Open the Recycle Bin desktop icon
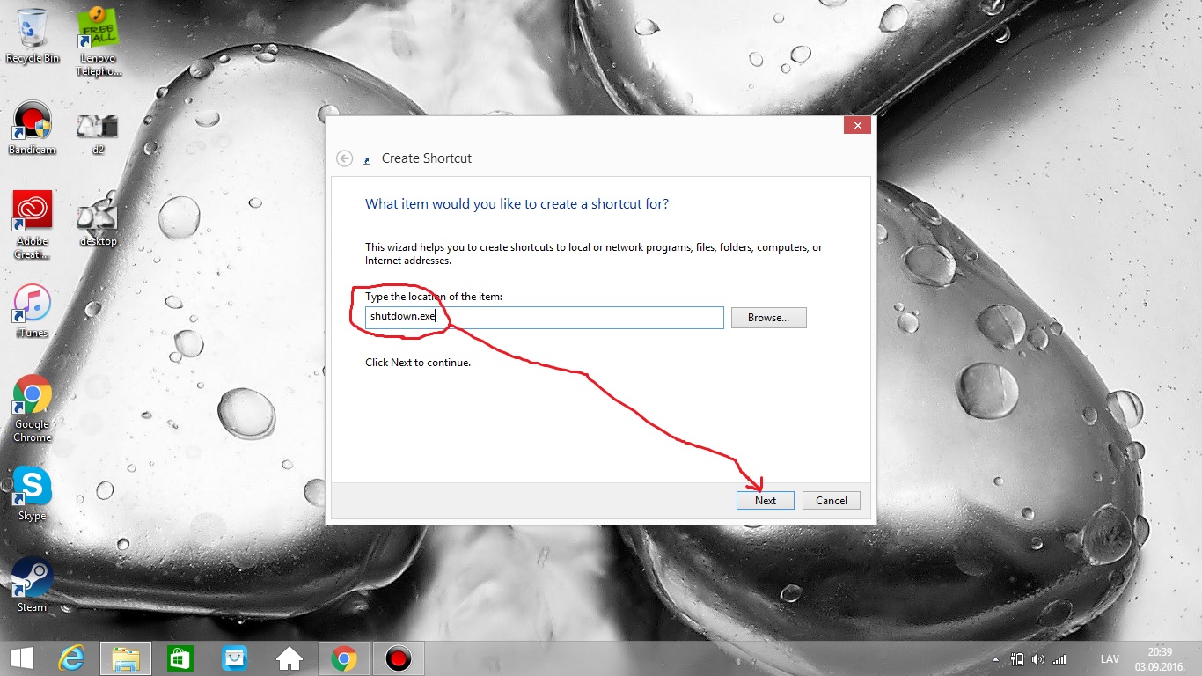This screenshot has width=1202, height=676. coord(33,36)
